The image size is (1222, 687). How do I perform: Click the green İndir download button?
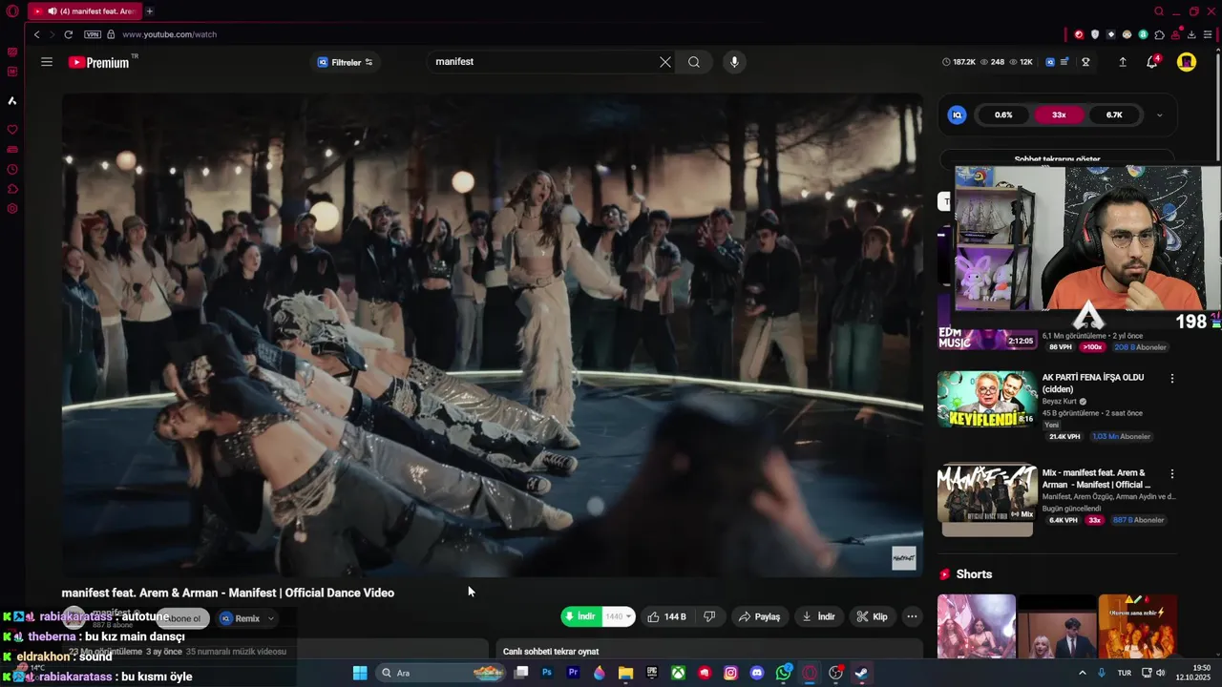(581, 616)
